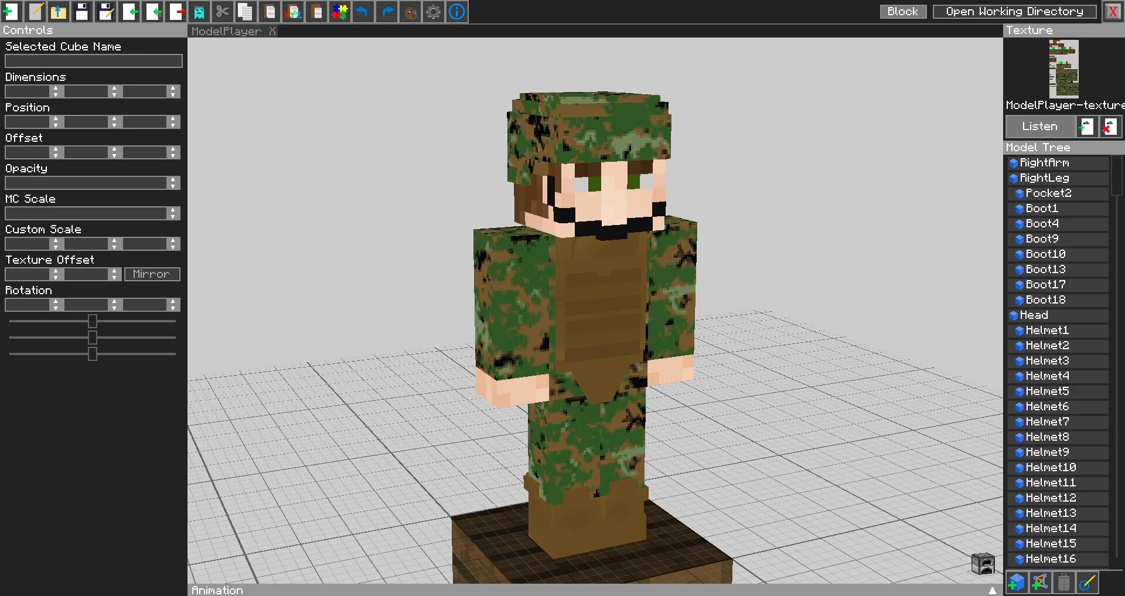
Task: Increase the first Texture Offset spinner
Action: 56,271
